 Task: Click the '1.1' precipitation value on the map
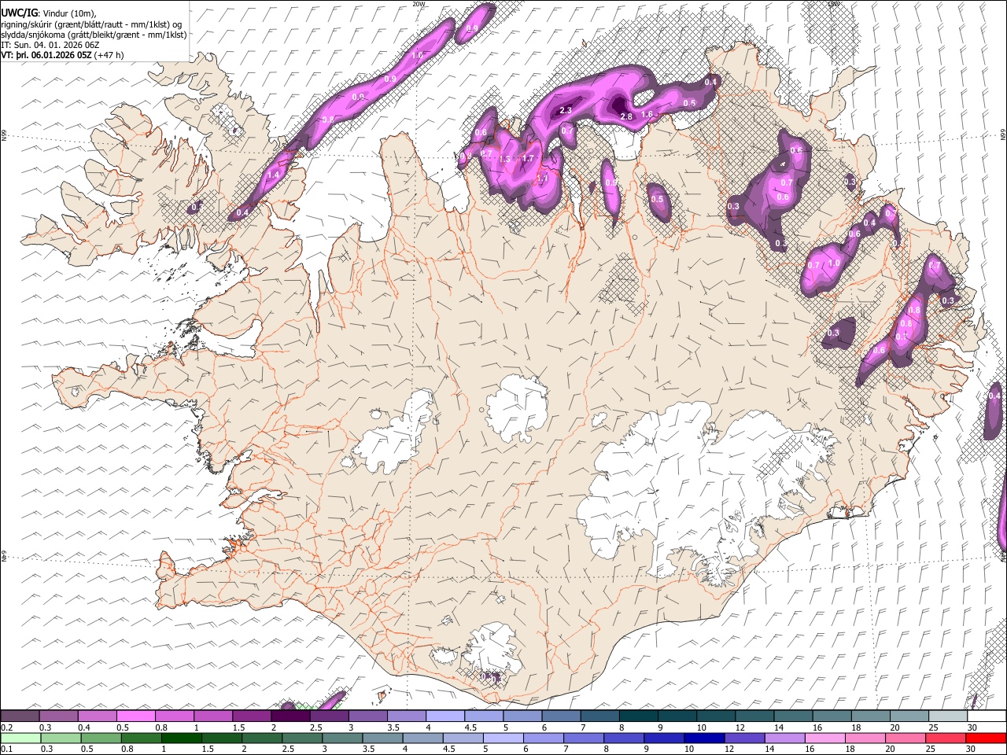point(542,179)
